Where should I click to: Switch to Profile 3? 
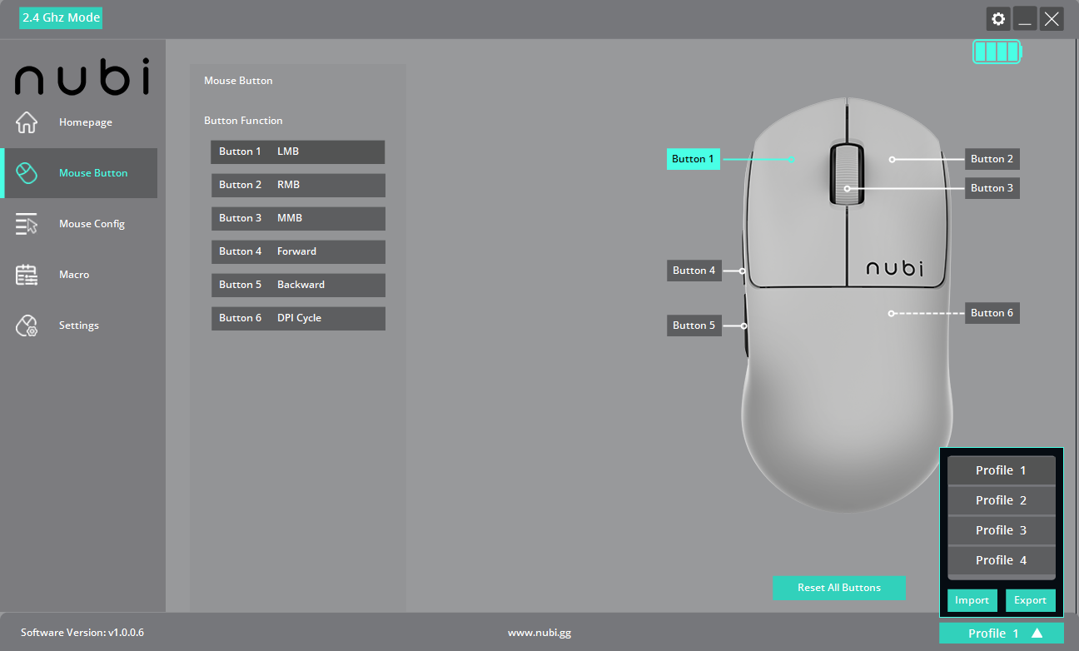pyautogui.click(x=1001, y=530)
